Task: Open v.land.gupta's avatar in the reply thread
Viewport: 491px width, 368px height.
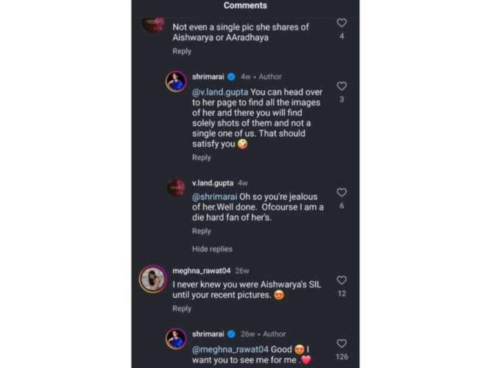Action: click(176, 188)
